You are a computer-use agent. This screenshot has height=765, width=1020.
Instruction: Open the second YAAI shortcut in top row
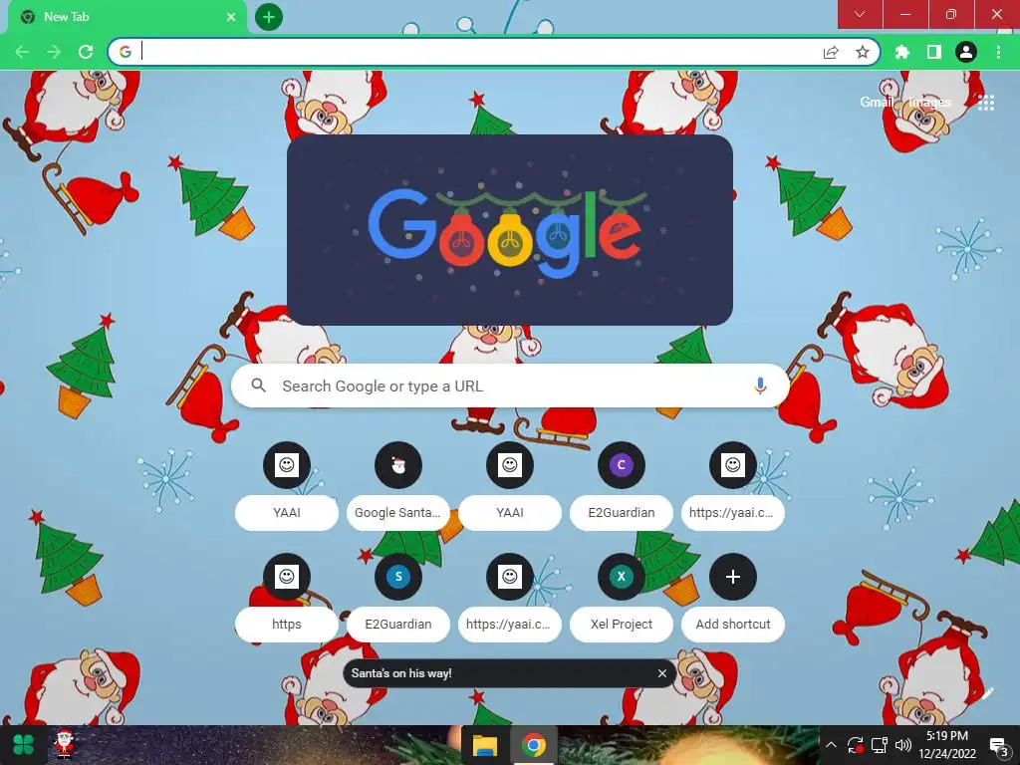pyautogui.click(x=510, y=486)
